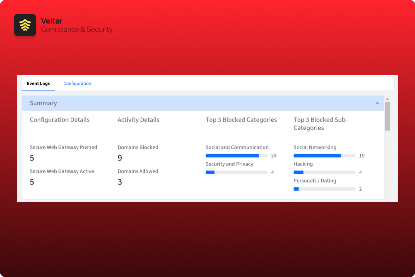Click the Social and Communication progress bar
415x277 pixels.
(236, 155)
